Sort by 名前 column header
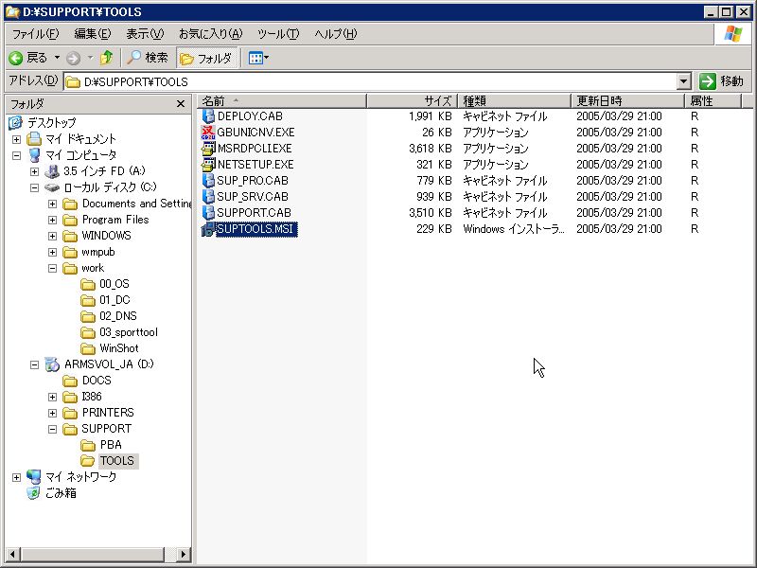Screen dimensions: 757x568 click(x=282, y=101)
